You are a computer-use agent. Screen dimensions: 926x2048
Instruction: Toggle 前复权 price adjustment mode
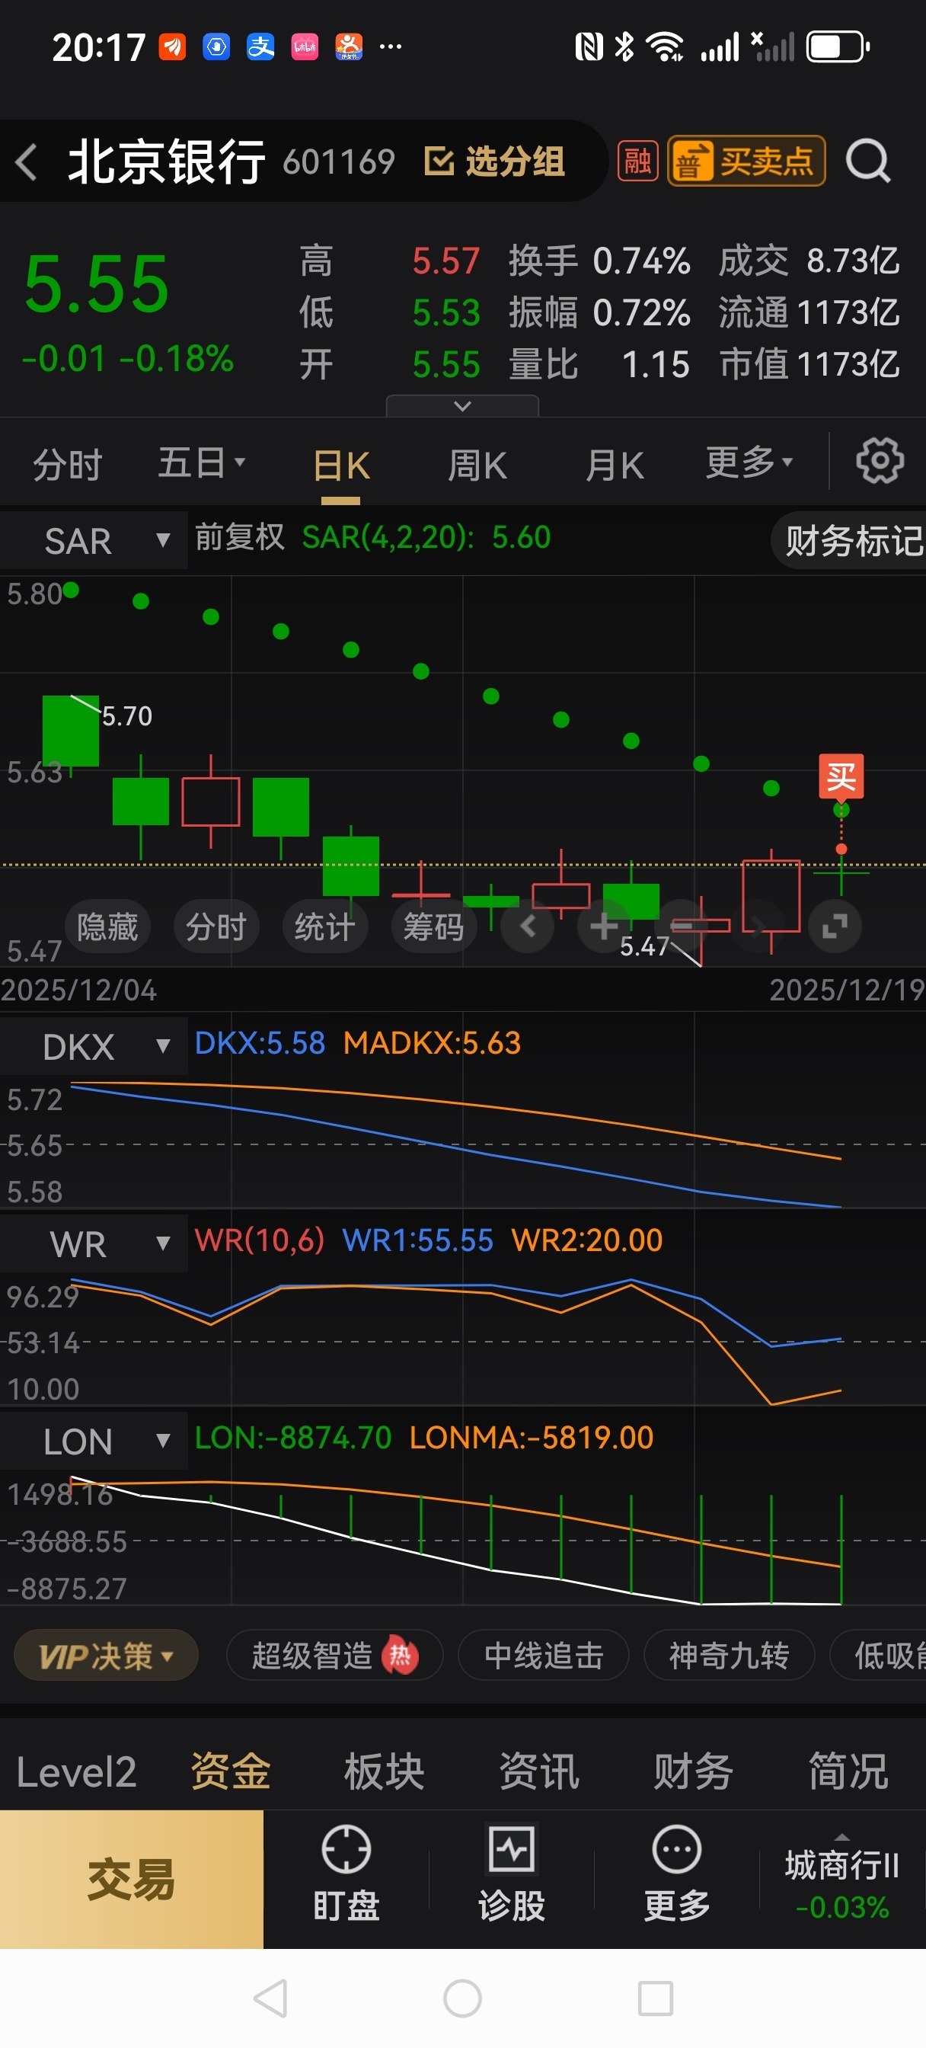pyautogui.click(x=239, y=537)
